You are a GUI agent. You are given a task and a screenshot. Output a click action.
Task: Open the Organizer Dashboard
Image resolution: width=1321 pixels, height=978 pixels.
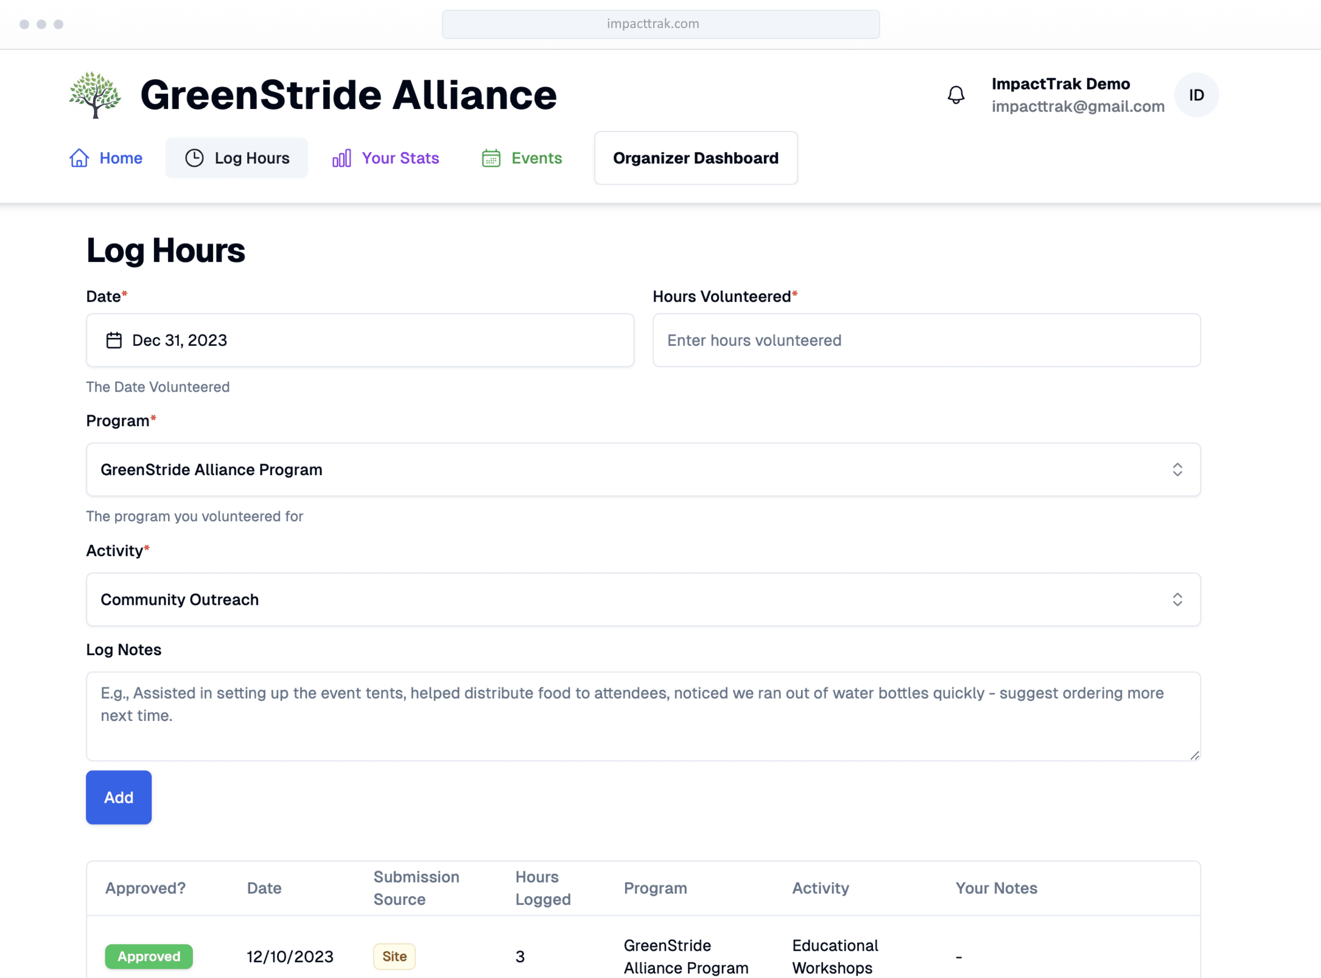pos(695,158)
